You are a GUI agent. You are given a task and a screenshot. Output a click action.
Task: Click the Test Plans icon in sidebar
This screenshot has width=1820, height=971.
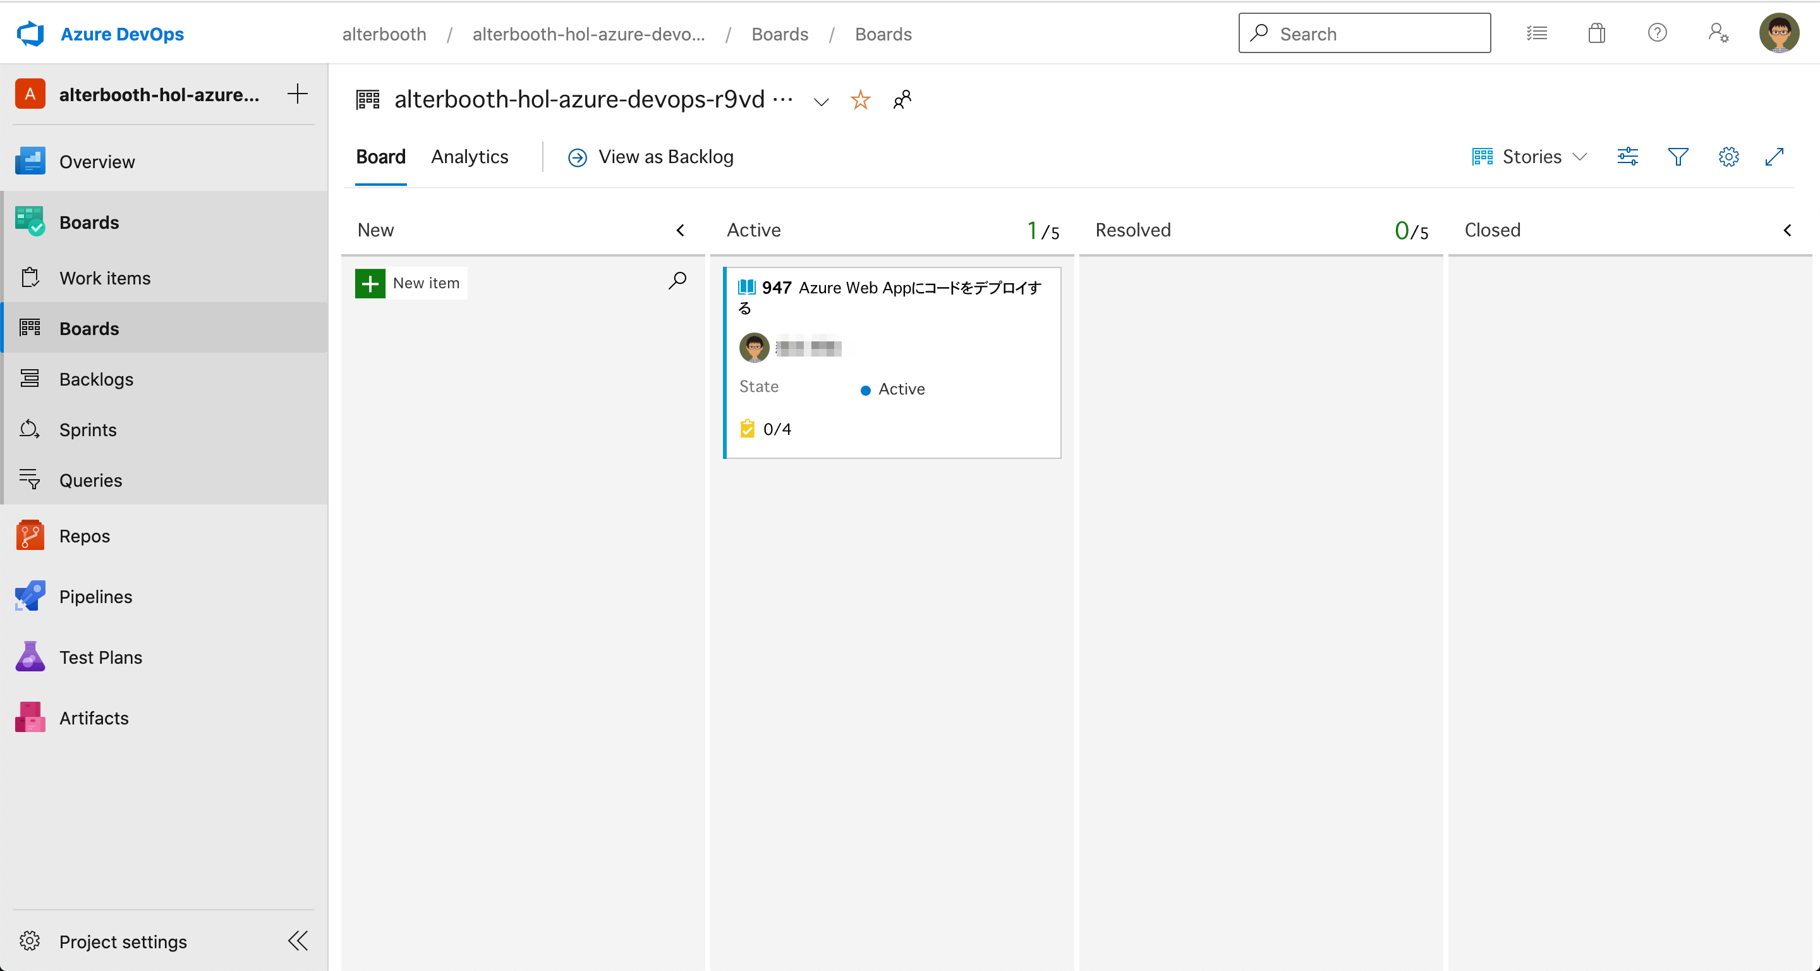tap(29, 657)
